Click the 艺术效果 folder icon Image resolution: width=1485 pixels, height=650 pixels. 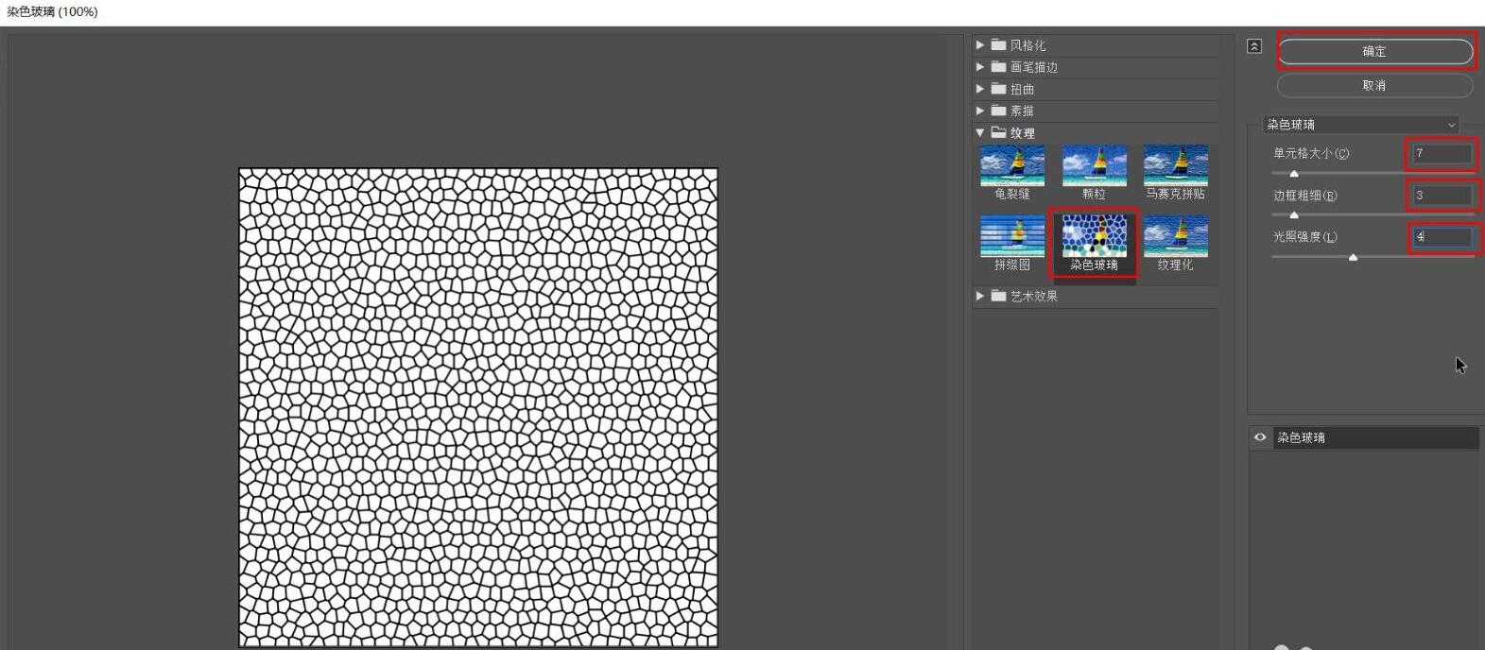(x=998, y=296)
